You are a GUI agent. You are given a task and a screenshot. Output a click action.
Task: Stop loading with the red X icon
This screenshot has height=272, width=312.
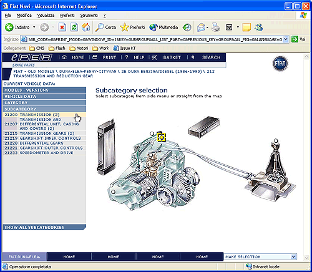tap(62, 27)
